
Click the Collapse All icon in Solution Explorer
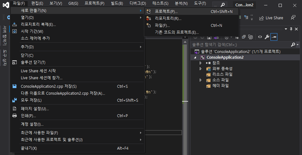(244, 37)
